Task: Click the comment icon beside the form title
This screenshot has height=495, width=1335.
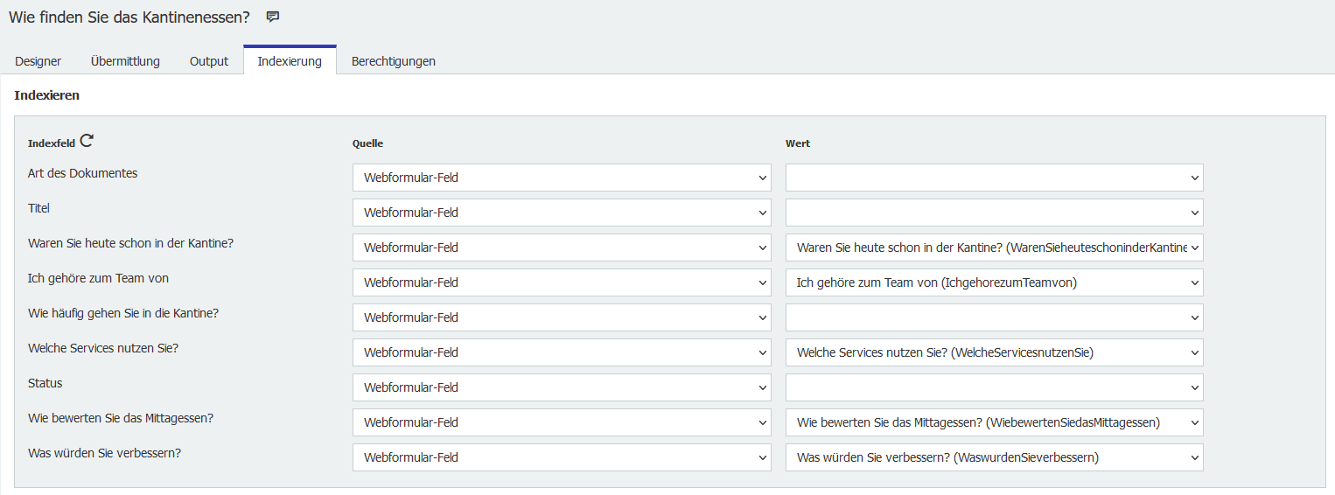Action: 273,17
